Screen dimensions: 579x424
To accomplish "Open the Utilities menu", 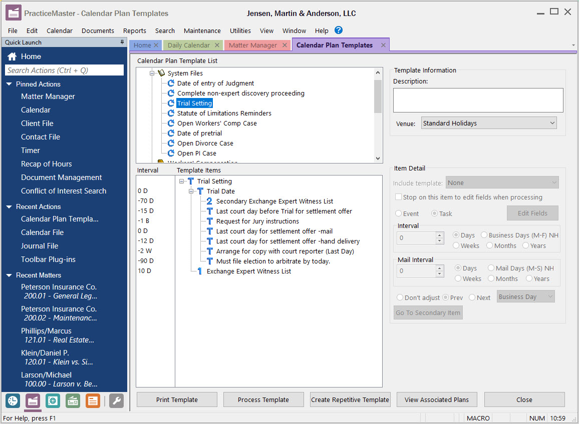I will 240,30.
